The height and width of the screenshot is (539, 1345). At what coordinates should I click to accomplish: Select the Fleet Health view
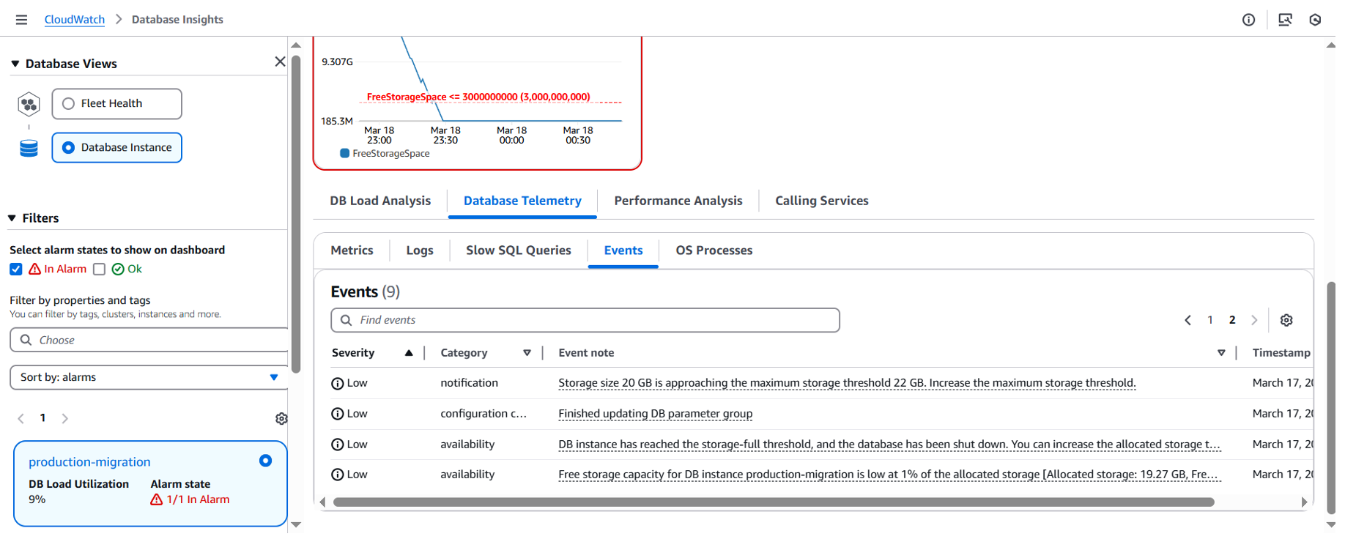pos(116,104)
